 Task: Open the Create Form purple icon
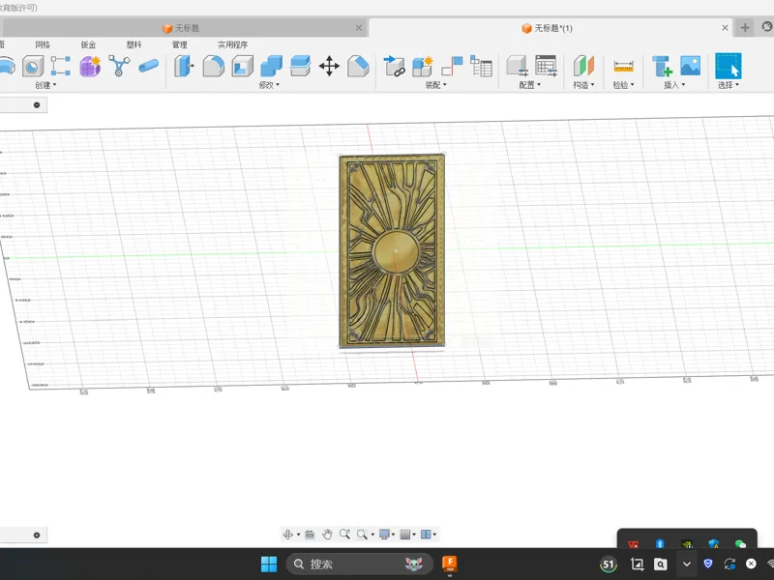point(90,66)
